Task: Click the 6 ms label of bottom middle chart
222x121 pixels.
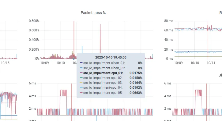Action: coord(32,83)
